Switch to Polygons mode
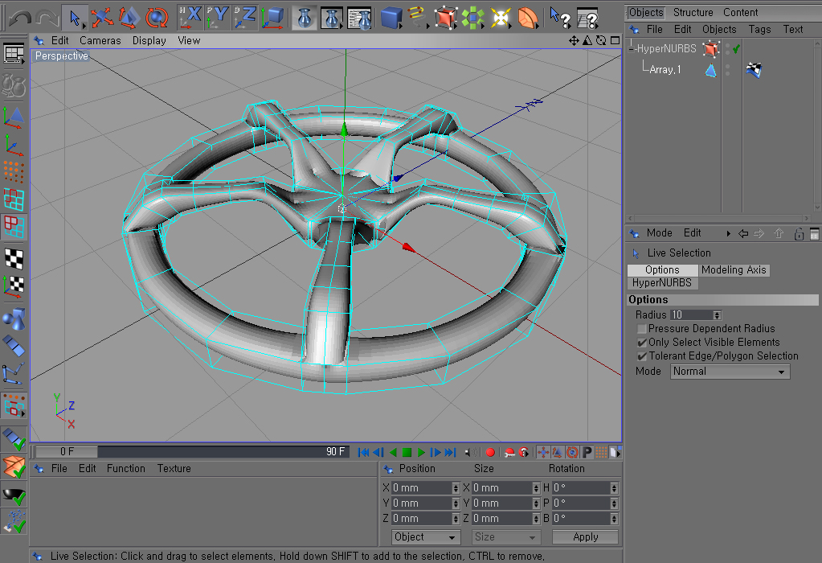 14,227
